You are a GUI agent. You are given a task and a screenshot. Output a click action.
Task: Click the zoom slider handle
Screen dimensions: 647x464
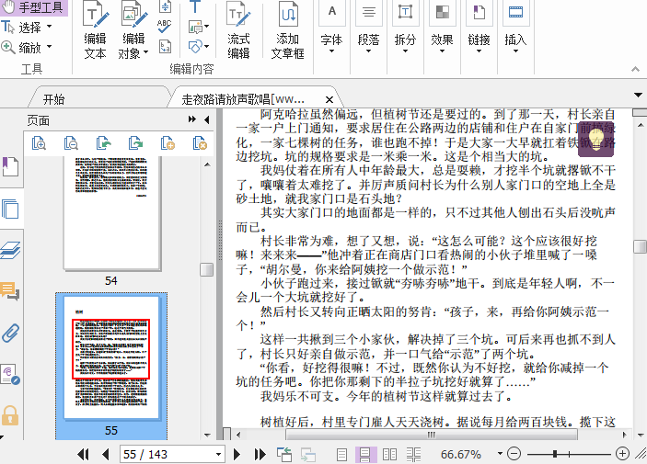(x=555, y=454)
